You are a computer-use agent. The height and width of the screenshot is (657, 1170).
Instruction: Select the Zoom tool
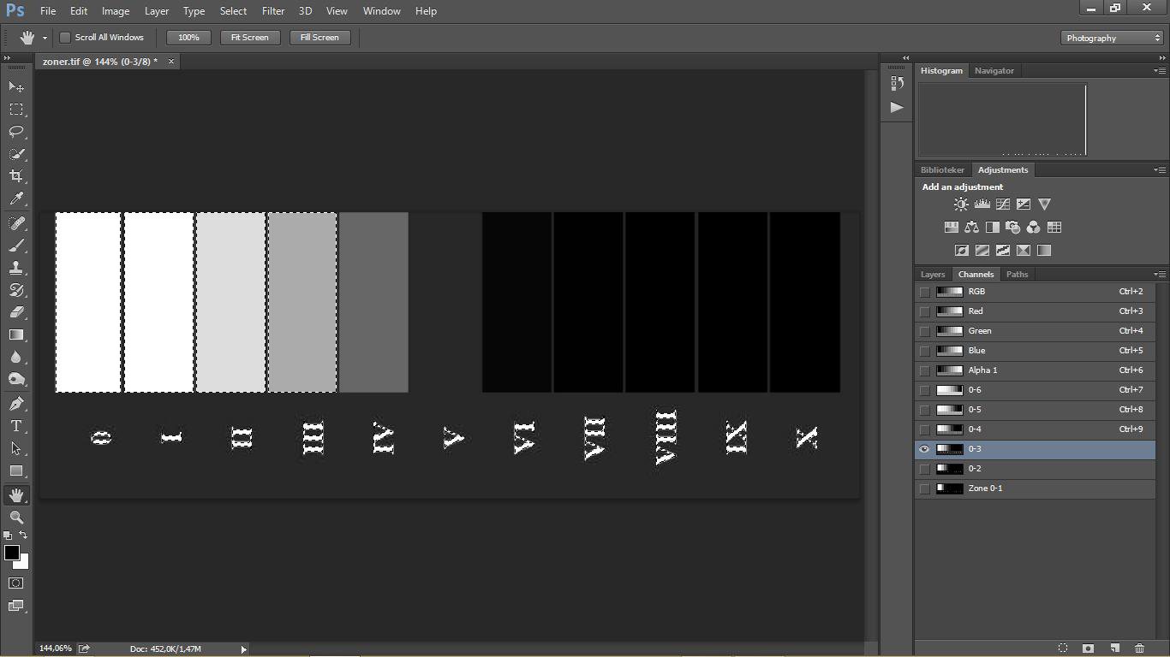(16, 518)
